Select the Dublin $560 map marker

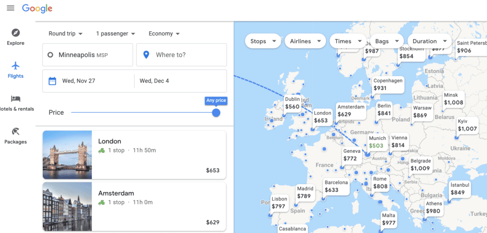tap(292, 103)
